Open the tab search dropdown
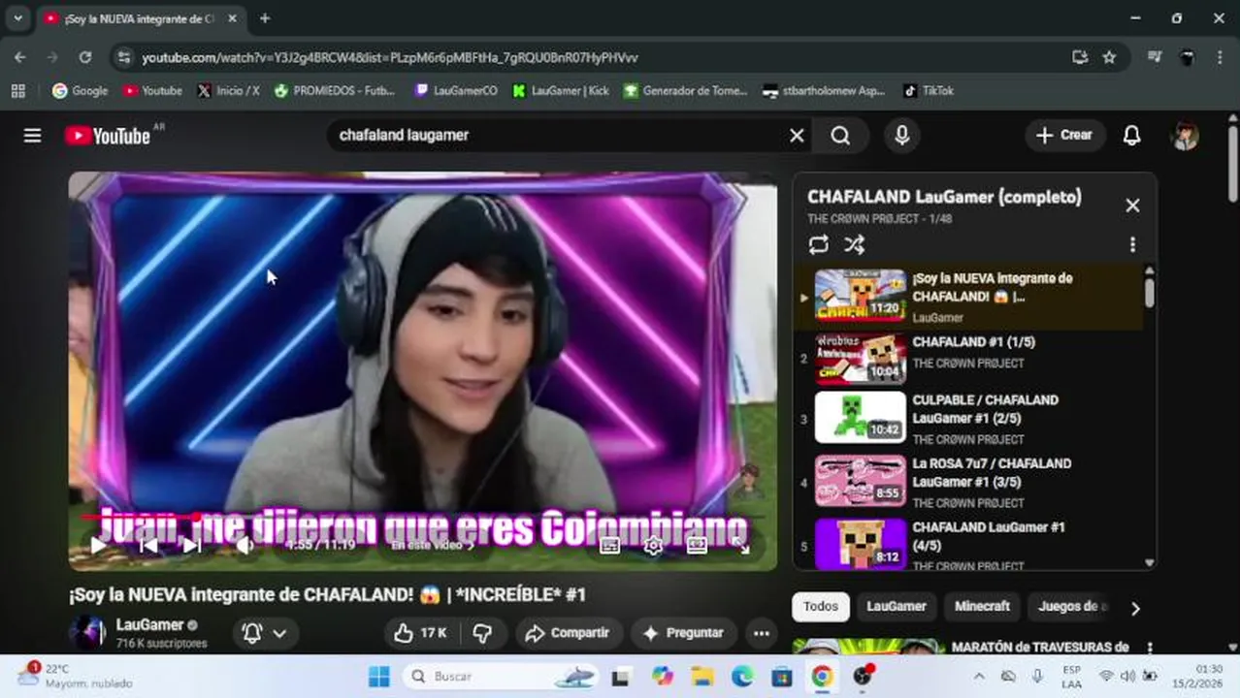Viewport: 1240px width, 698px height. [x=17, y=18]
